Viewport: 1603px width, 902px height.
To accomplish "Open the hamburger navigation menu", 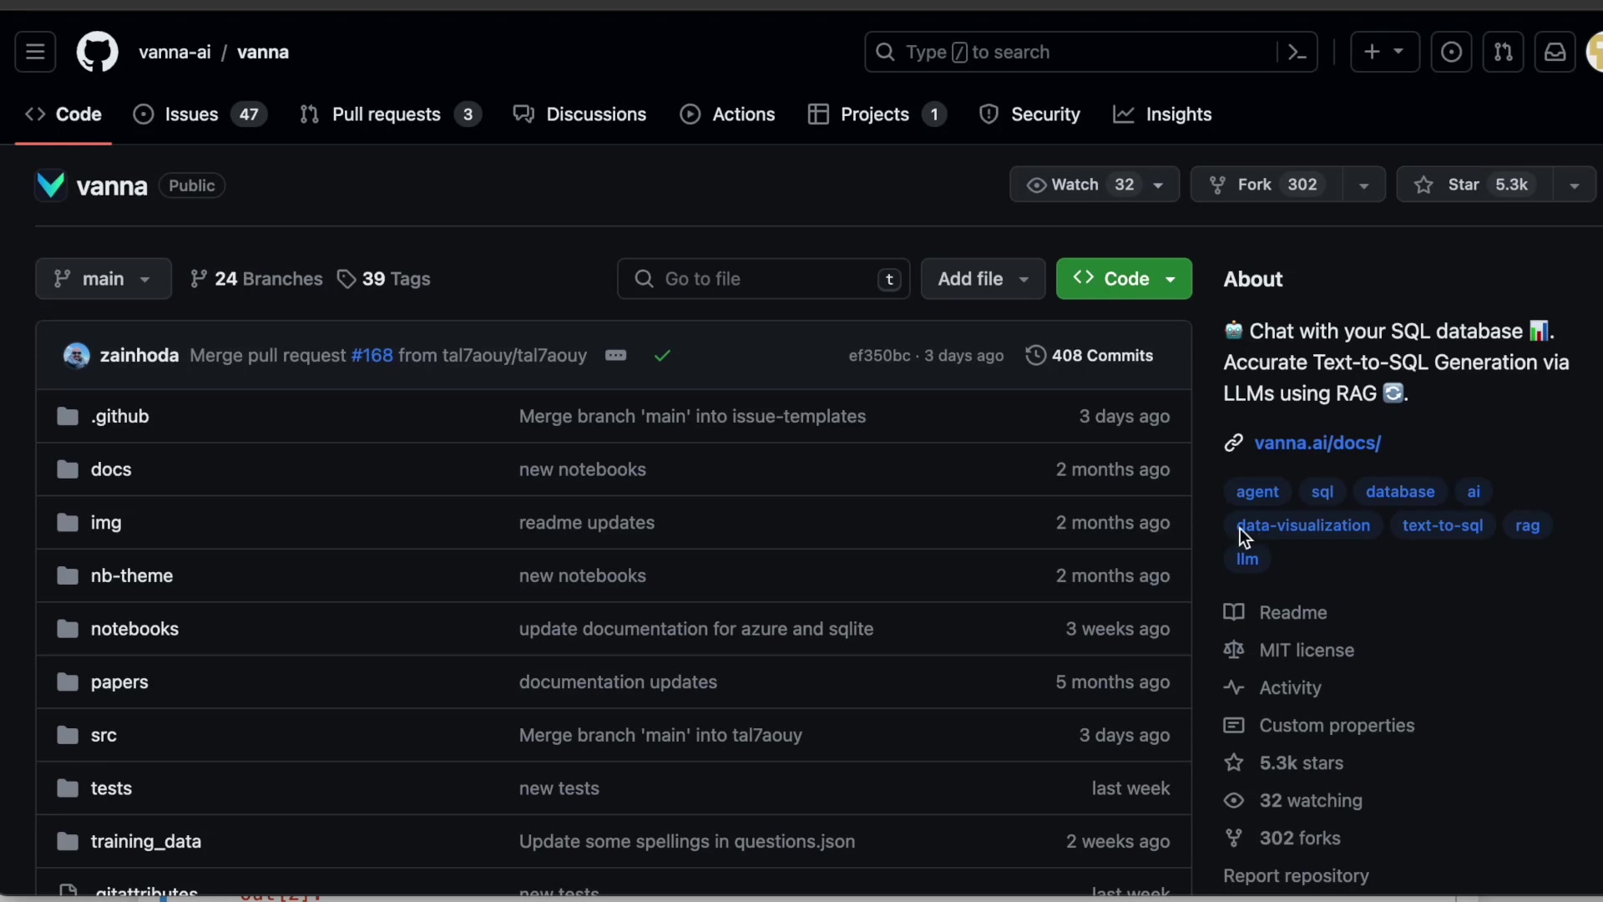I will click(35, 52).
